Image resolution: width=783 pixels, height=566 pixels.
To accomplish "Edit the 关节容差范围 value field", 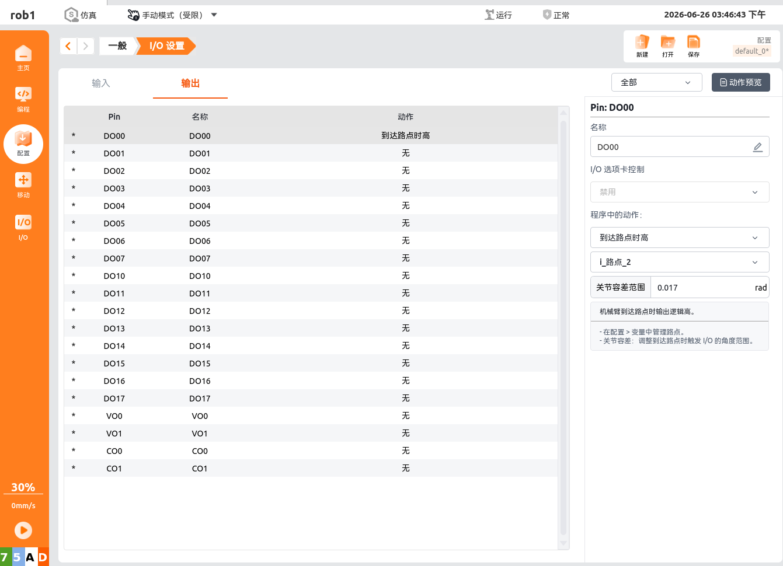I will point(702,288).
